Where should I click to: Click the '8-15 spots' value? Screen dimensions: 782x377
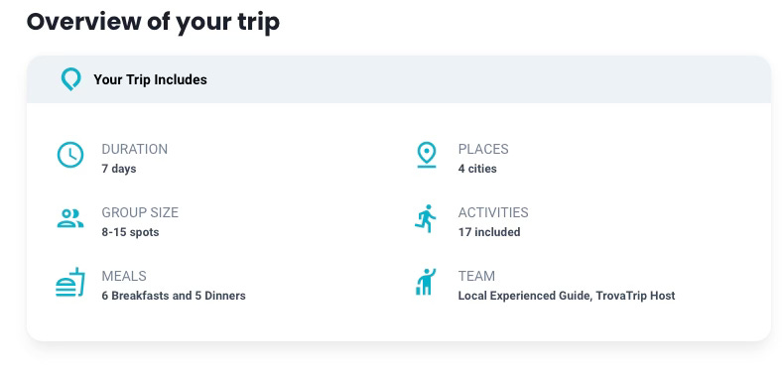click(130, 232)
